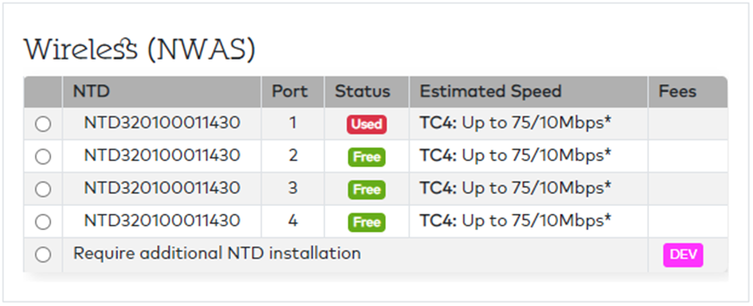The width and height of the screenshot is (753, 306).
Task: Click the port number 4 cell
Action: [x=293, y=221]
